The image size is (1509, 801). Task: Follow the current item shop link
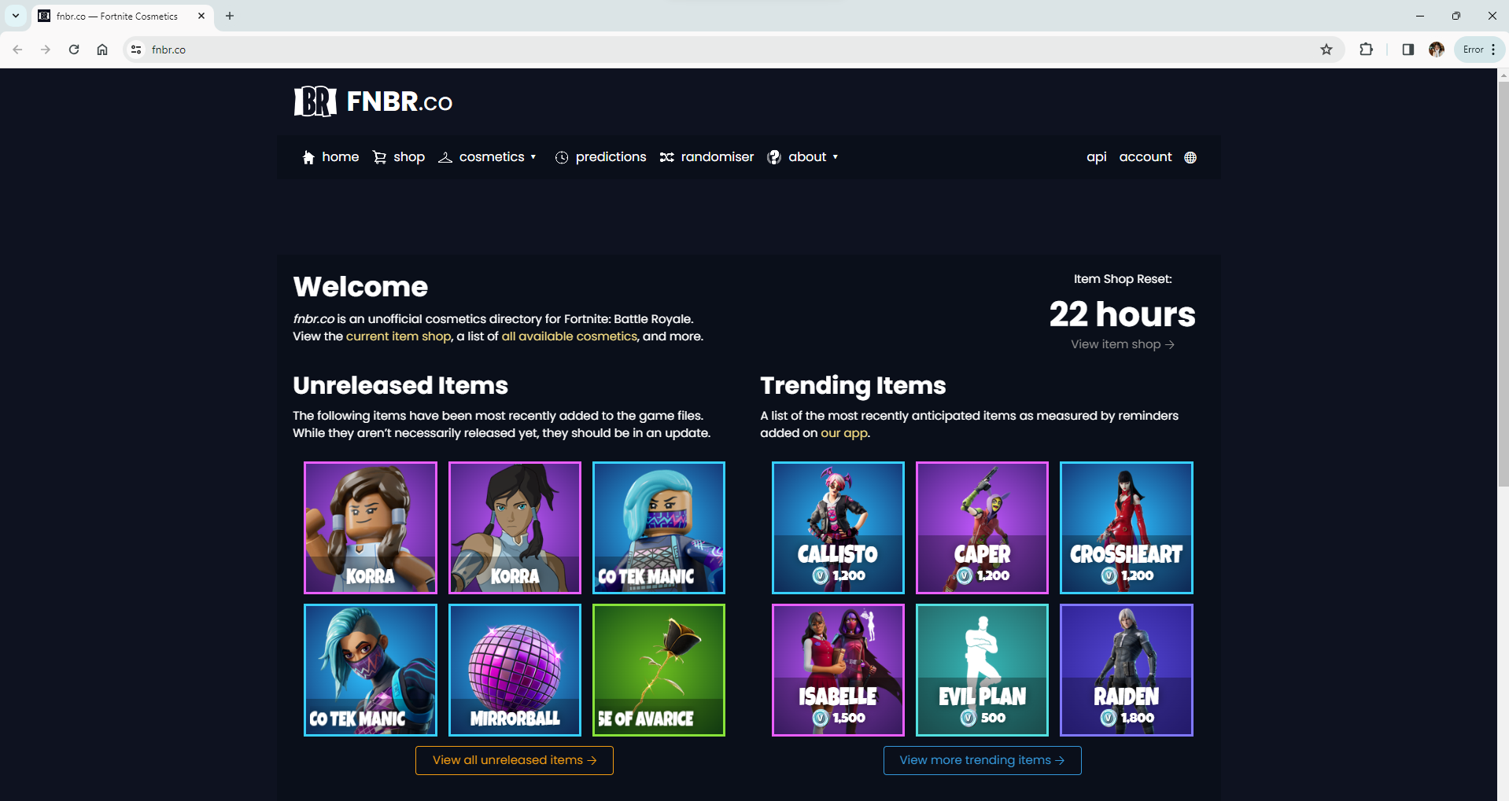pos(399,336)
